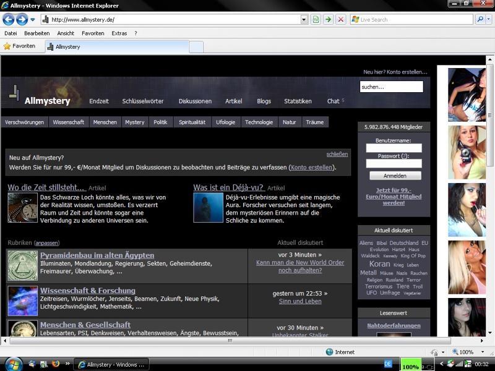Dismiss the notice via 'schließen' link
This screenshot has height=371, width=495.
coord(337,154)
